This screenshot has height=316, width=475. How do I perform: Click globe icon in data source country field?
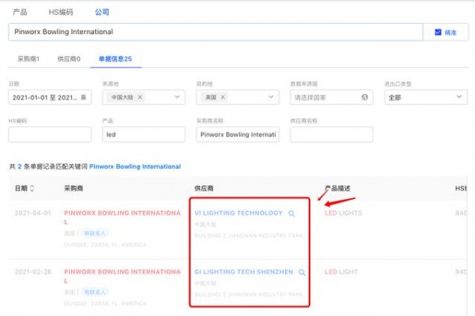pyautogui.click(x=365, y=97)
